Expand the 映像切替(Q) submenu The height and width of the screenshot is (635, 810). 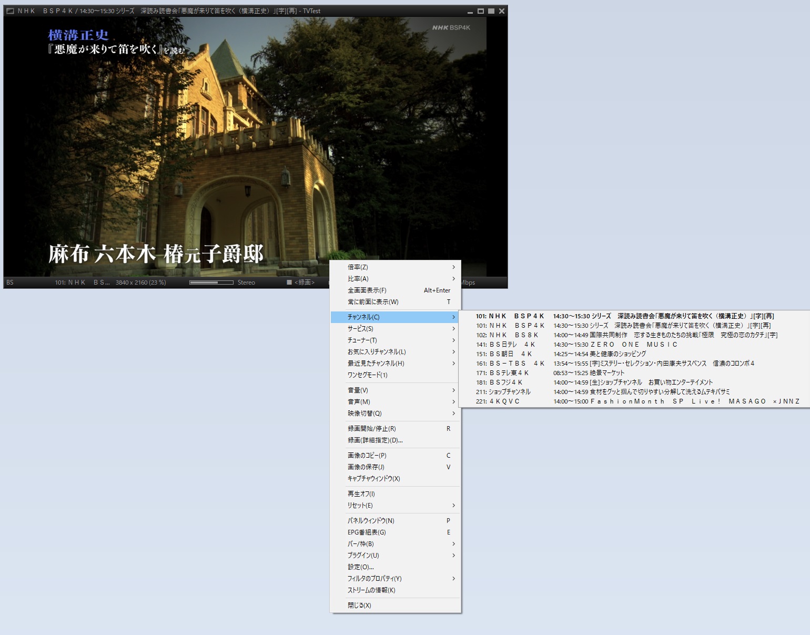click(395, 414)
